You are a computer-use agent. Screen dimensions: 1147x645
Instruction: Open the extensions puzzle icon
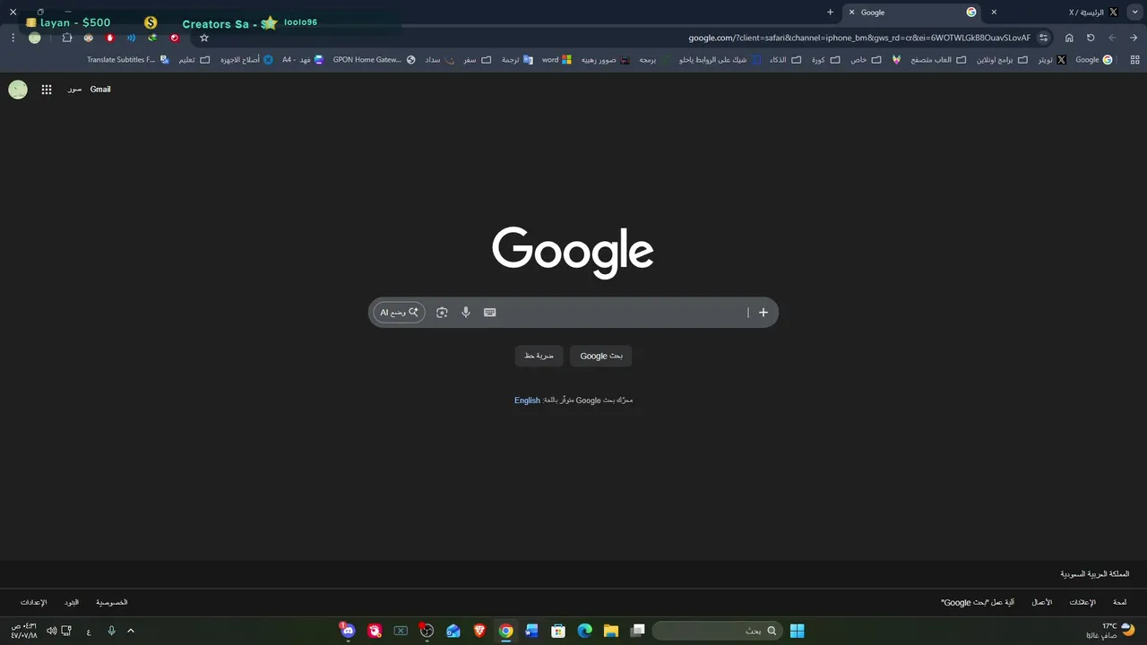[x=67, y=38]
